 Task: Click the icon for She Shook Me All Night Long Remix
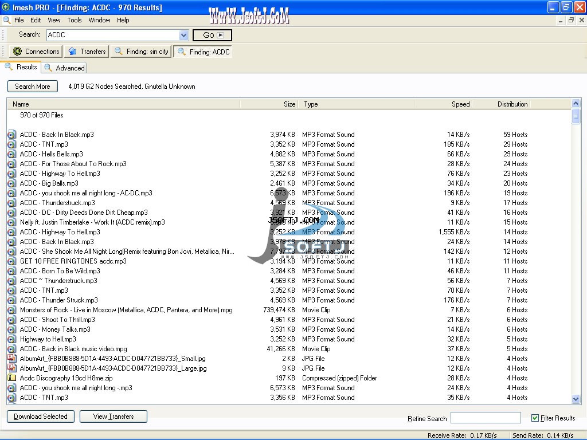point(12,252)
